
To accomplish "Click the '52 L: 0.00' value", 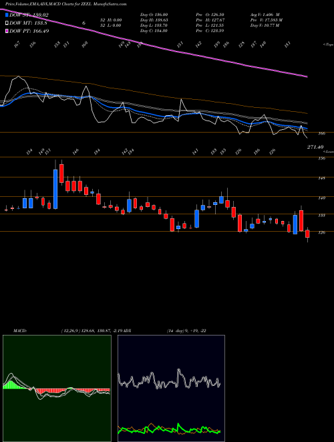I will pyautogui.click(x=110, y=25).
